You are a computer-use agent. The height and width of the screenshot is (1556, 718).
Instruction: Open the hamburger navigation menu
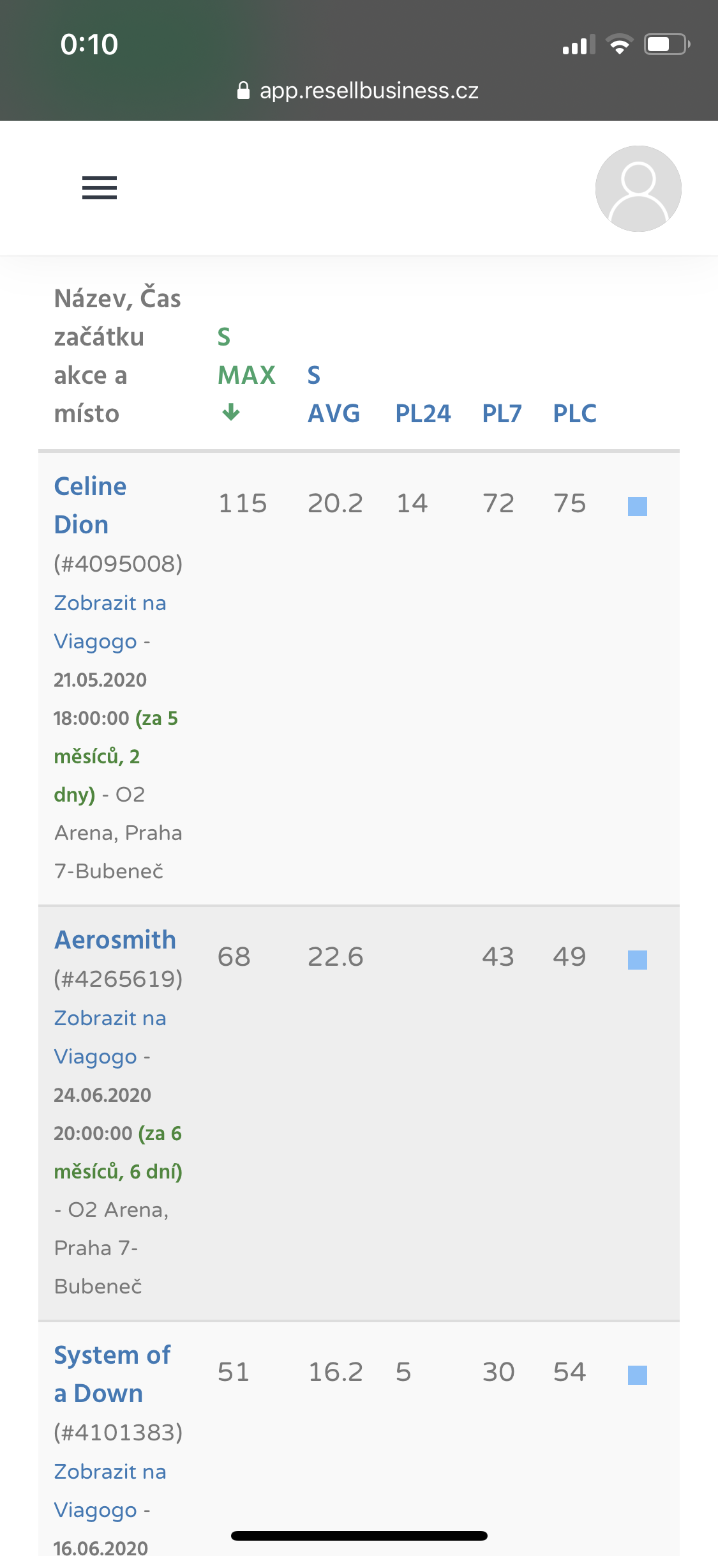click(100, 188)
